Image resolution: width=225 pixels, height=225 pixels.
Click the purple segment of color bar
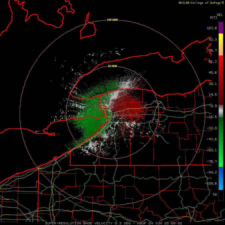(x=221, y=28)
